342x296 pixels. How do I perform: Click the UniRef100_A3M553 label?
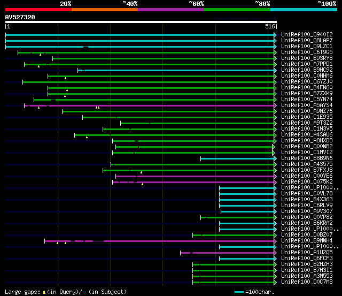(307, 276)
